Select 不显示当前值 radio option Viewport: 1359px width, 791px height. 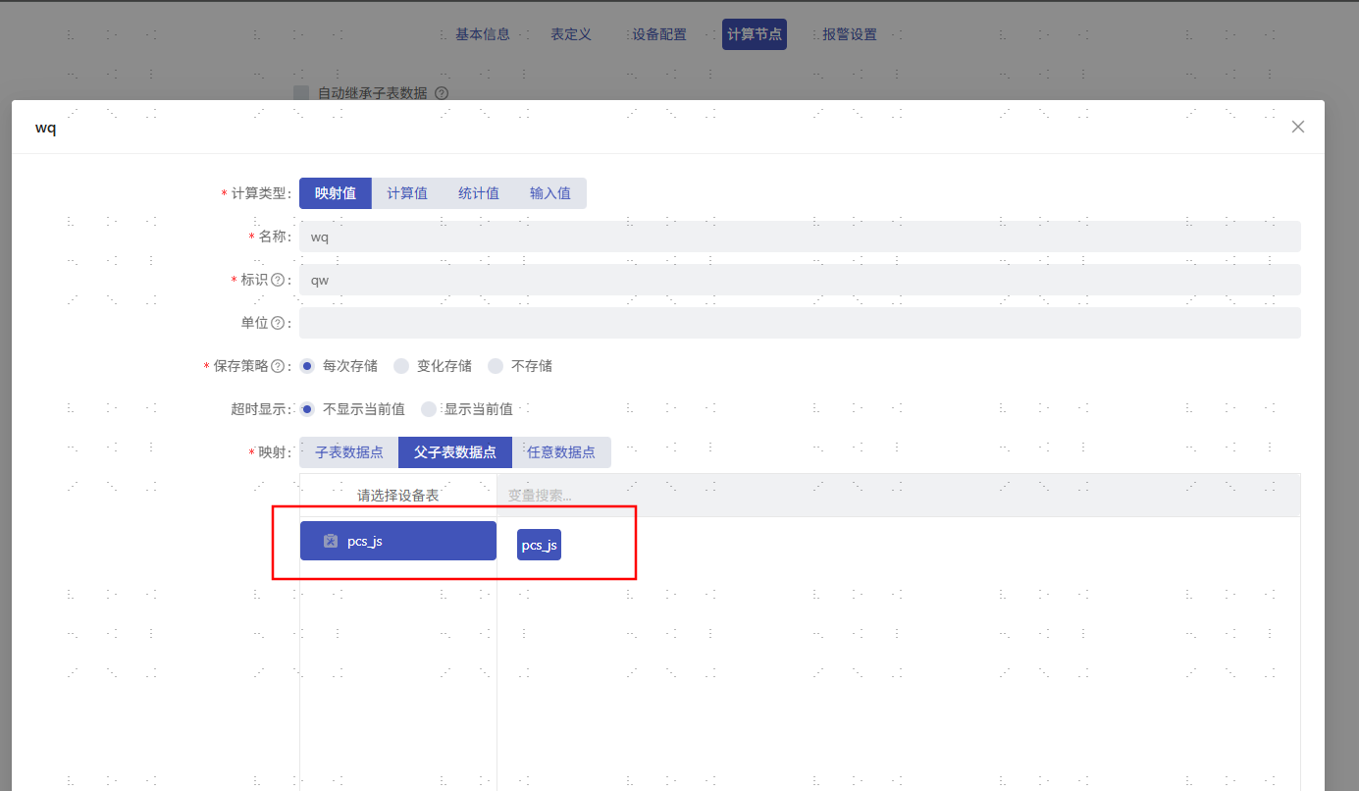pyautogui.click(x=307, y=409)
